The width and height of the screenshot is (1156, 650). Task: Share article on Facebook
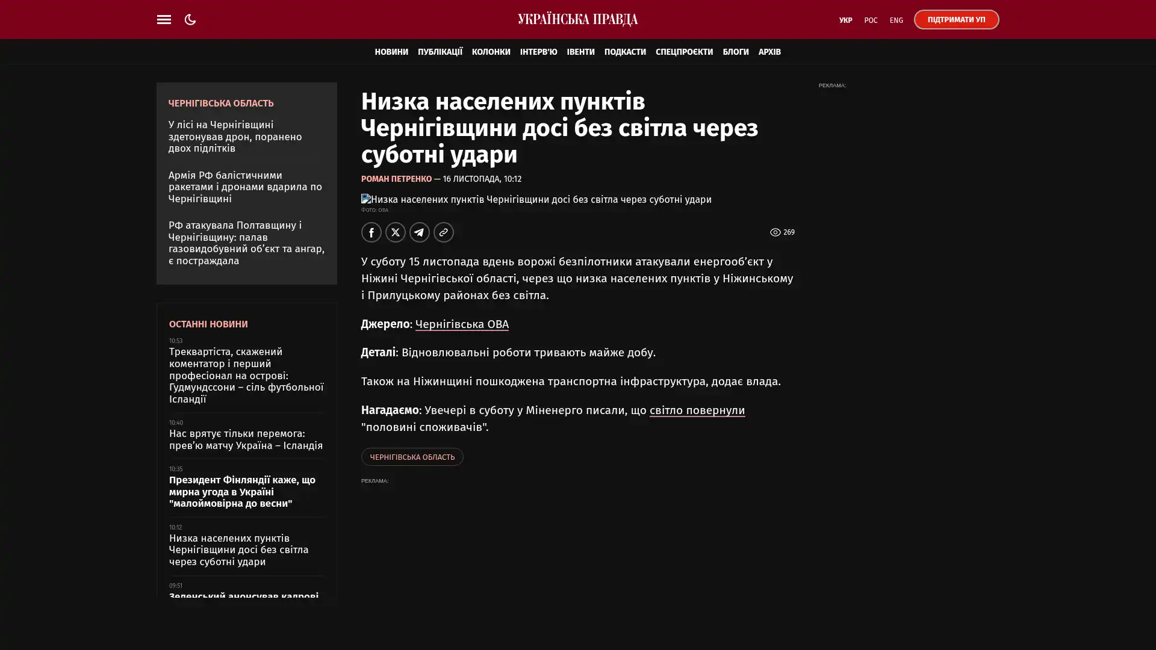(x=371, y=232)
